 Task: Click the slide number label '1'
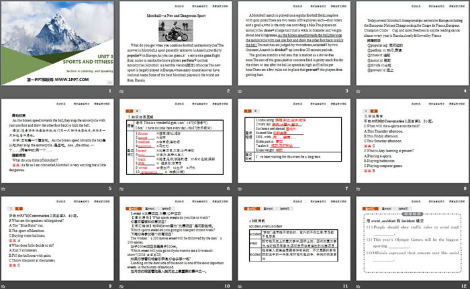tap(110, 91)
